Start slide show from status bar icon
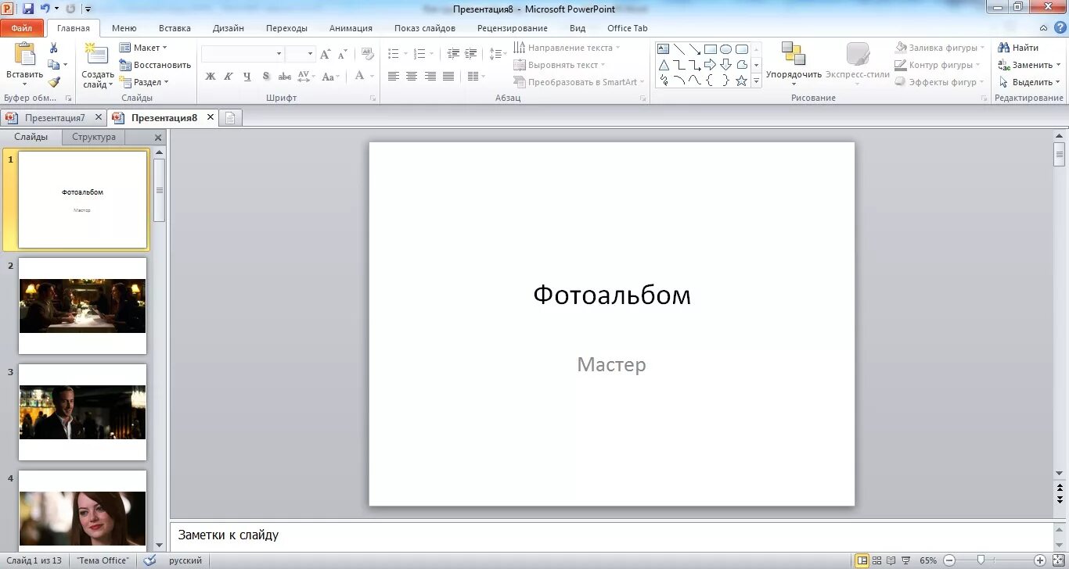This screenshot has height=569, width=1069. click(906, 560)
